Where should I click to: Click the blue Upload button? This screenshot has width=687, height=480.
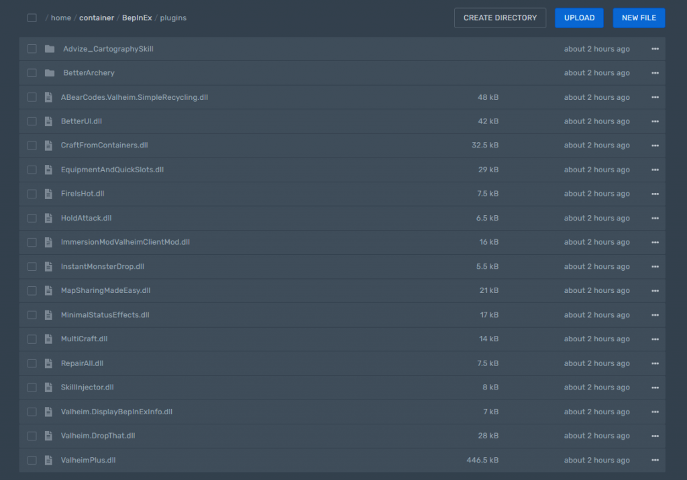click(579, 18)
